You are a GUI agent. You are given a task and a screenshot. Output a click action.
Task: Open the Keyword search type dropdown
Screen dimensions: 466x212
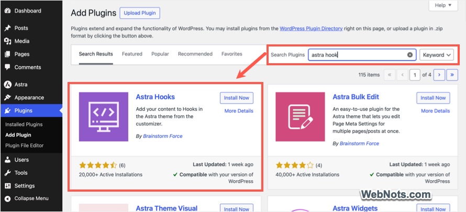(x=437, y=55)
